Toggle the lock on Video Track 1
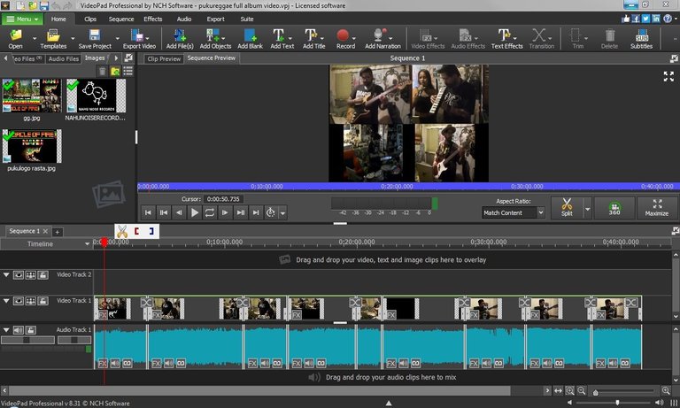 tap(42, 301)
